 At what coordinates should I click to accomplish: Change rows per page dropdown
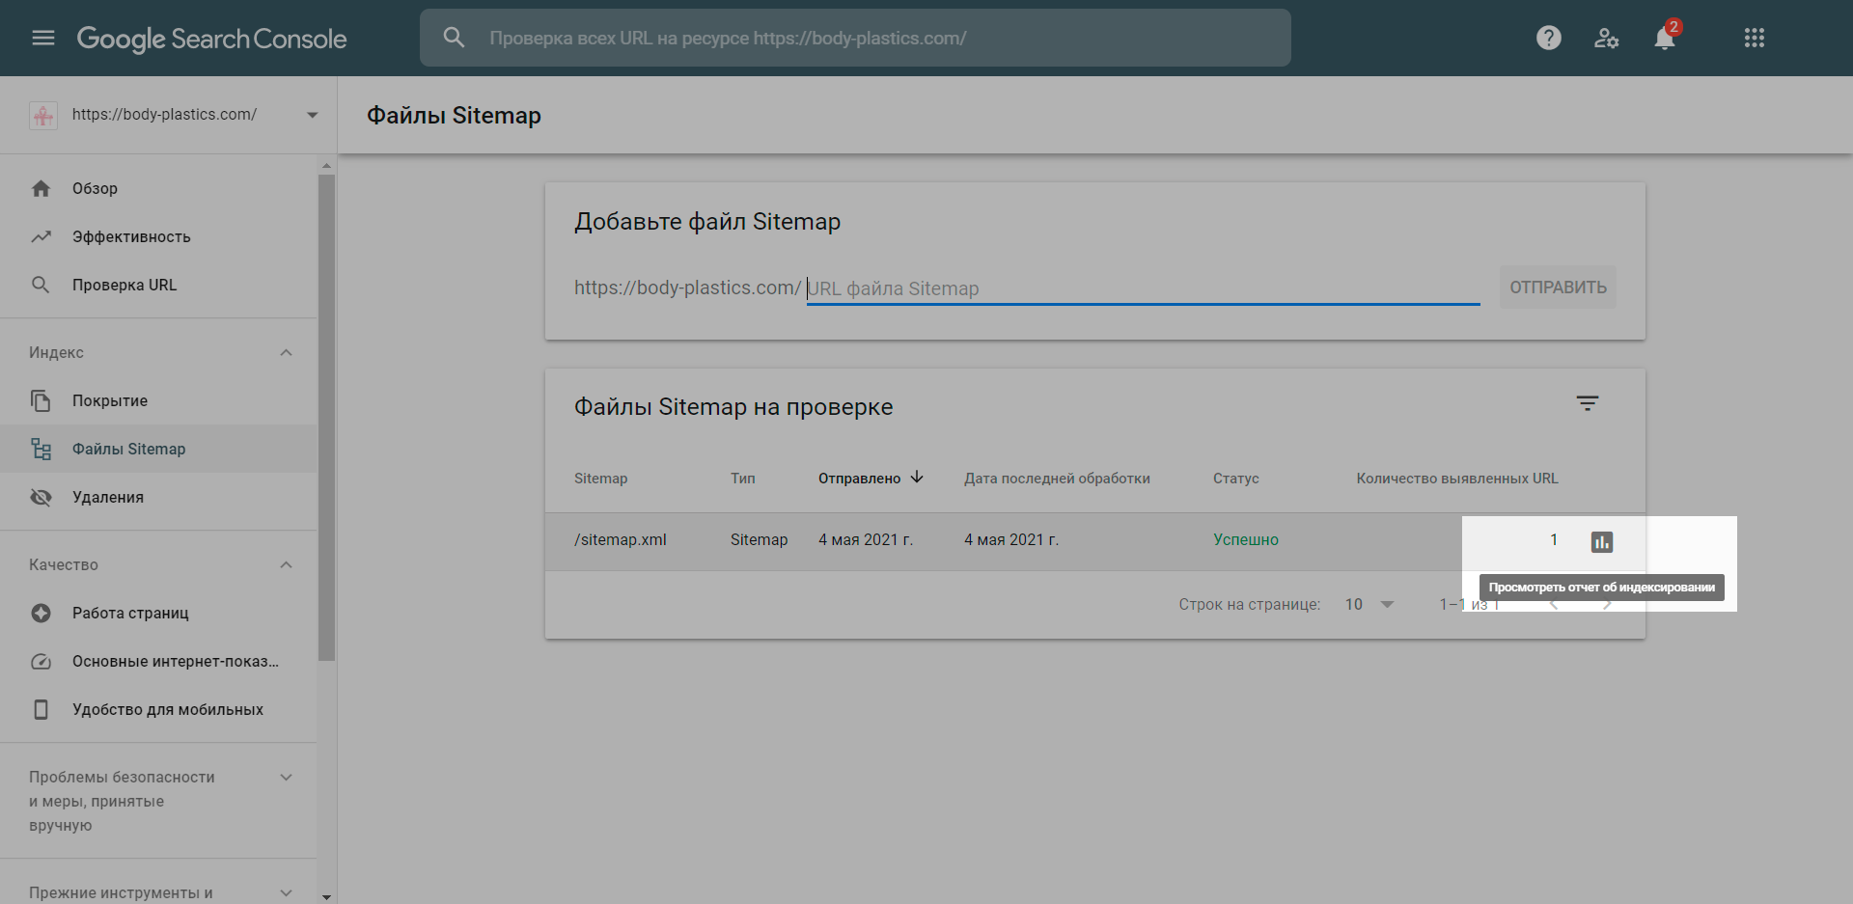pos(1369,605)
